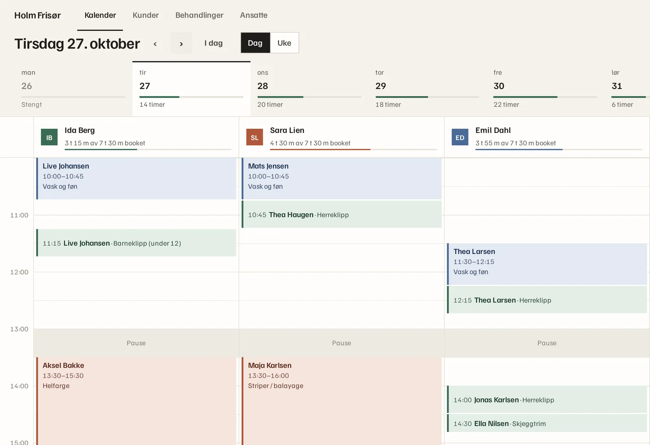Viewport: 650px width, 445px height.
Task: Open Thea Haugen 10:45 Herreklipp booking
Action: pos(342,214)
